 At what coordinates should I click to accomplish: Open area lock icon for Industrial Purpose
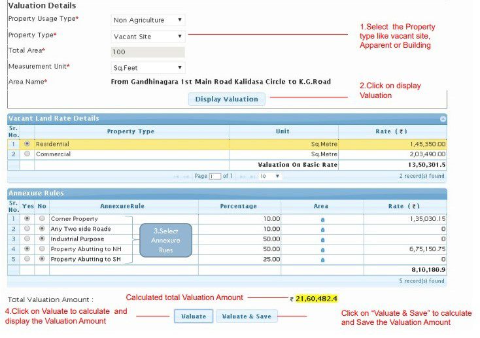(322, 240)
